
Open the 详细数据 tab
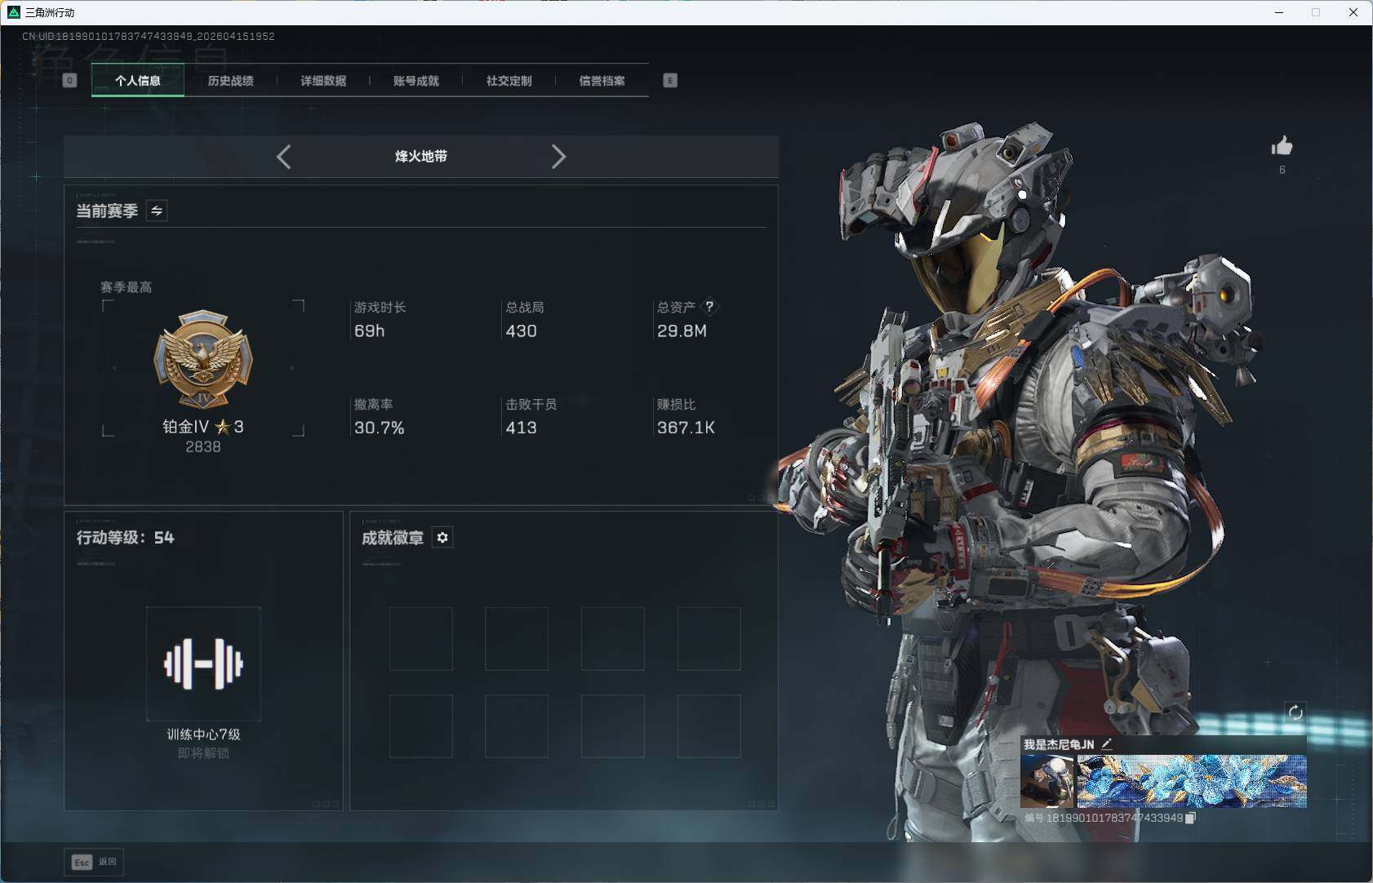(323, 81)
